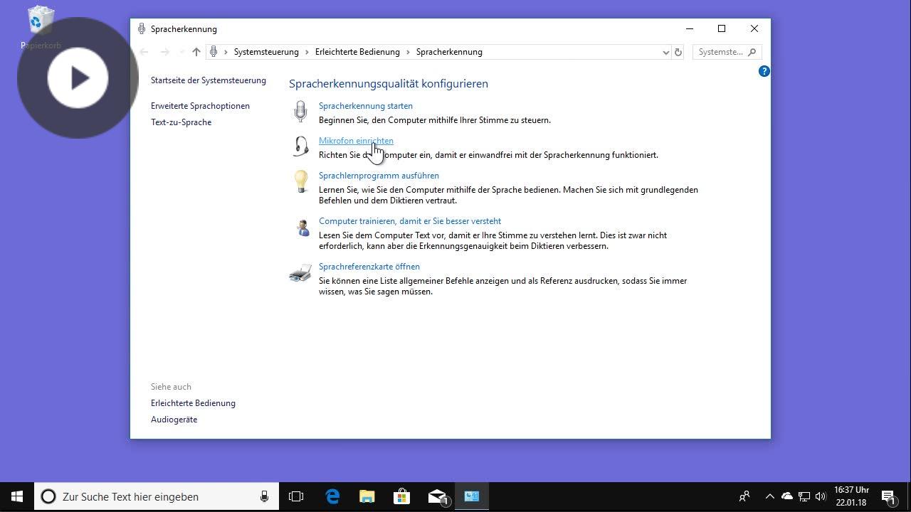Click the person icon for Computer trainieren
This screenshot has height=512, width=911.
[x=302, y=228]
